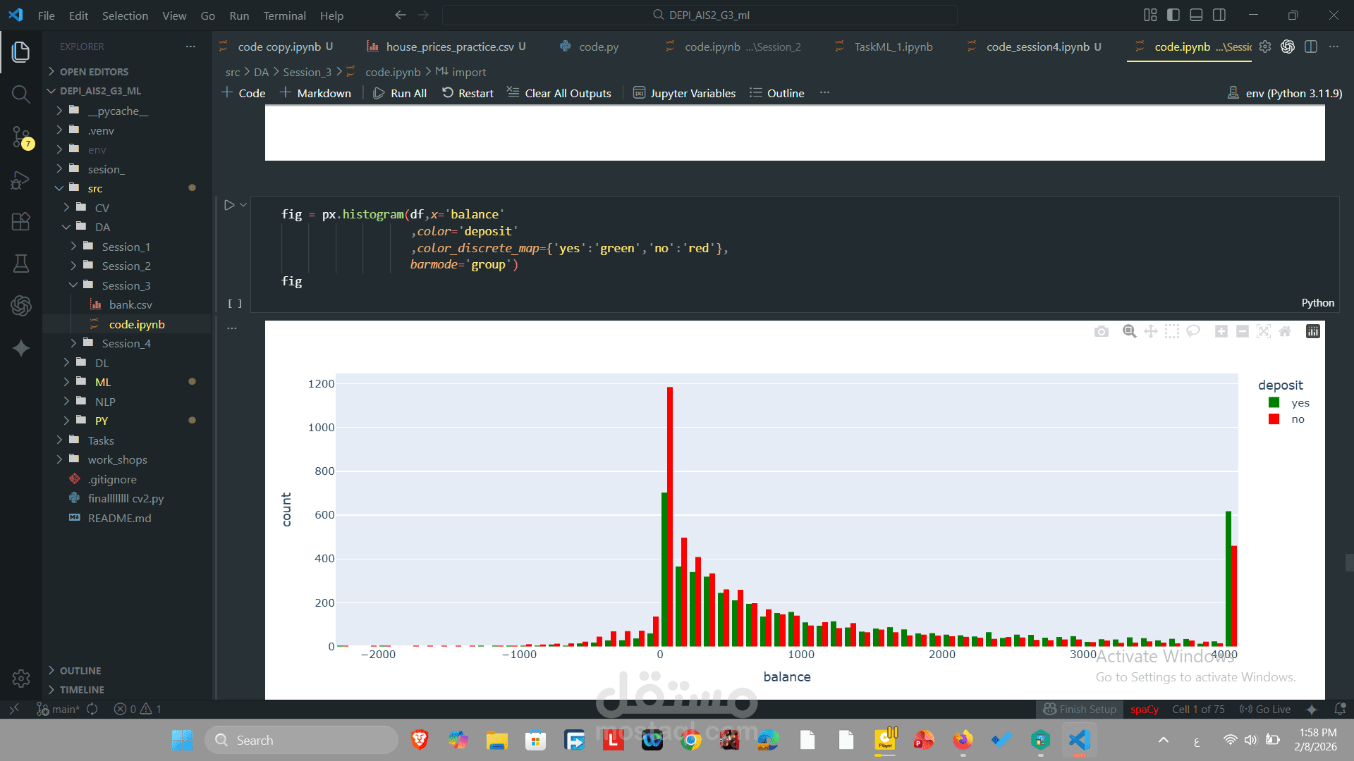Select the Plotly lasso select tool
1354x761 pixels.
click(1193, 331)
